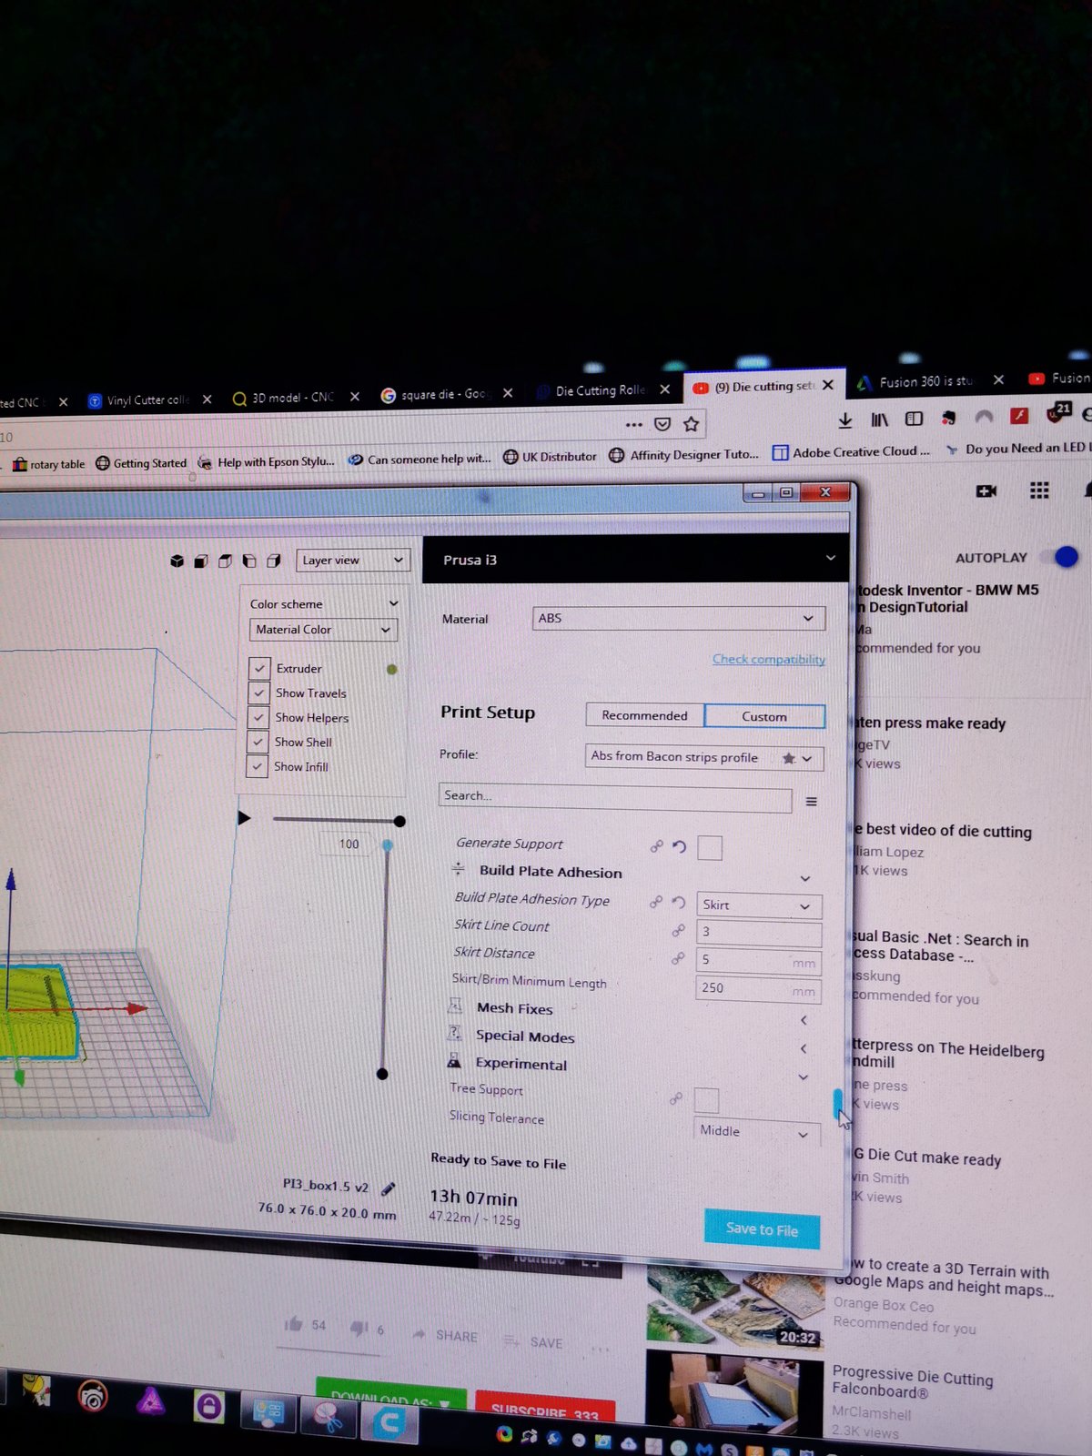Image resolution: width=1092 pixels, height=1456 pixels.
Task: Expand the Special Modes section
Action: coord(804,1048)
